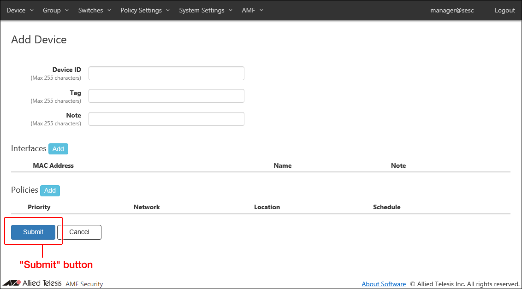Focus the Device ID input field
The height and width of the screenshot is (289, 522).
(166, 73)
